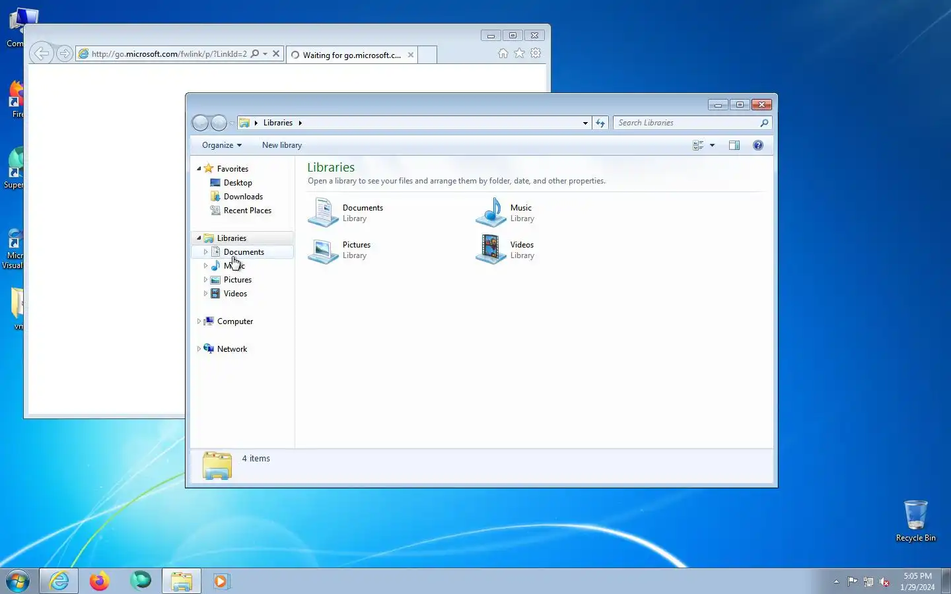The width and height of the screenshot is (951, 594).
Task: Collapse the Favorites tree group
Action: coord(199,169)
